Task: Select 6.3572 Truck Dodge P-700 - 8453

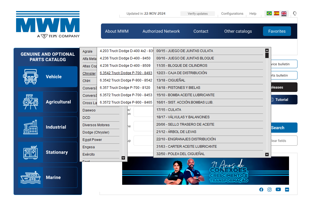Action: pyautogui.click(x=126, y=95)
